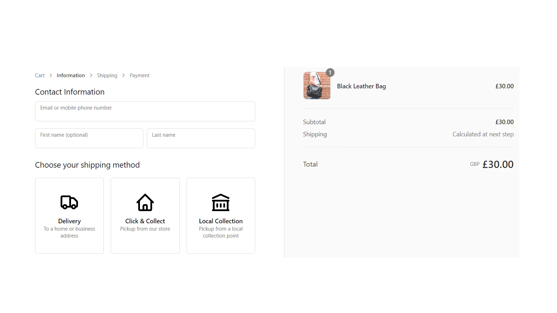The width and height of the screenshot is (557, 313).
Task: Focus the Email or mobile phone number field
Action: (x=145, y=111)
